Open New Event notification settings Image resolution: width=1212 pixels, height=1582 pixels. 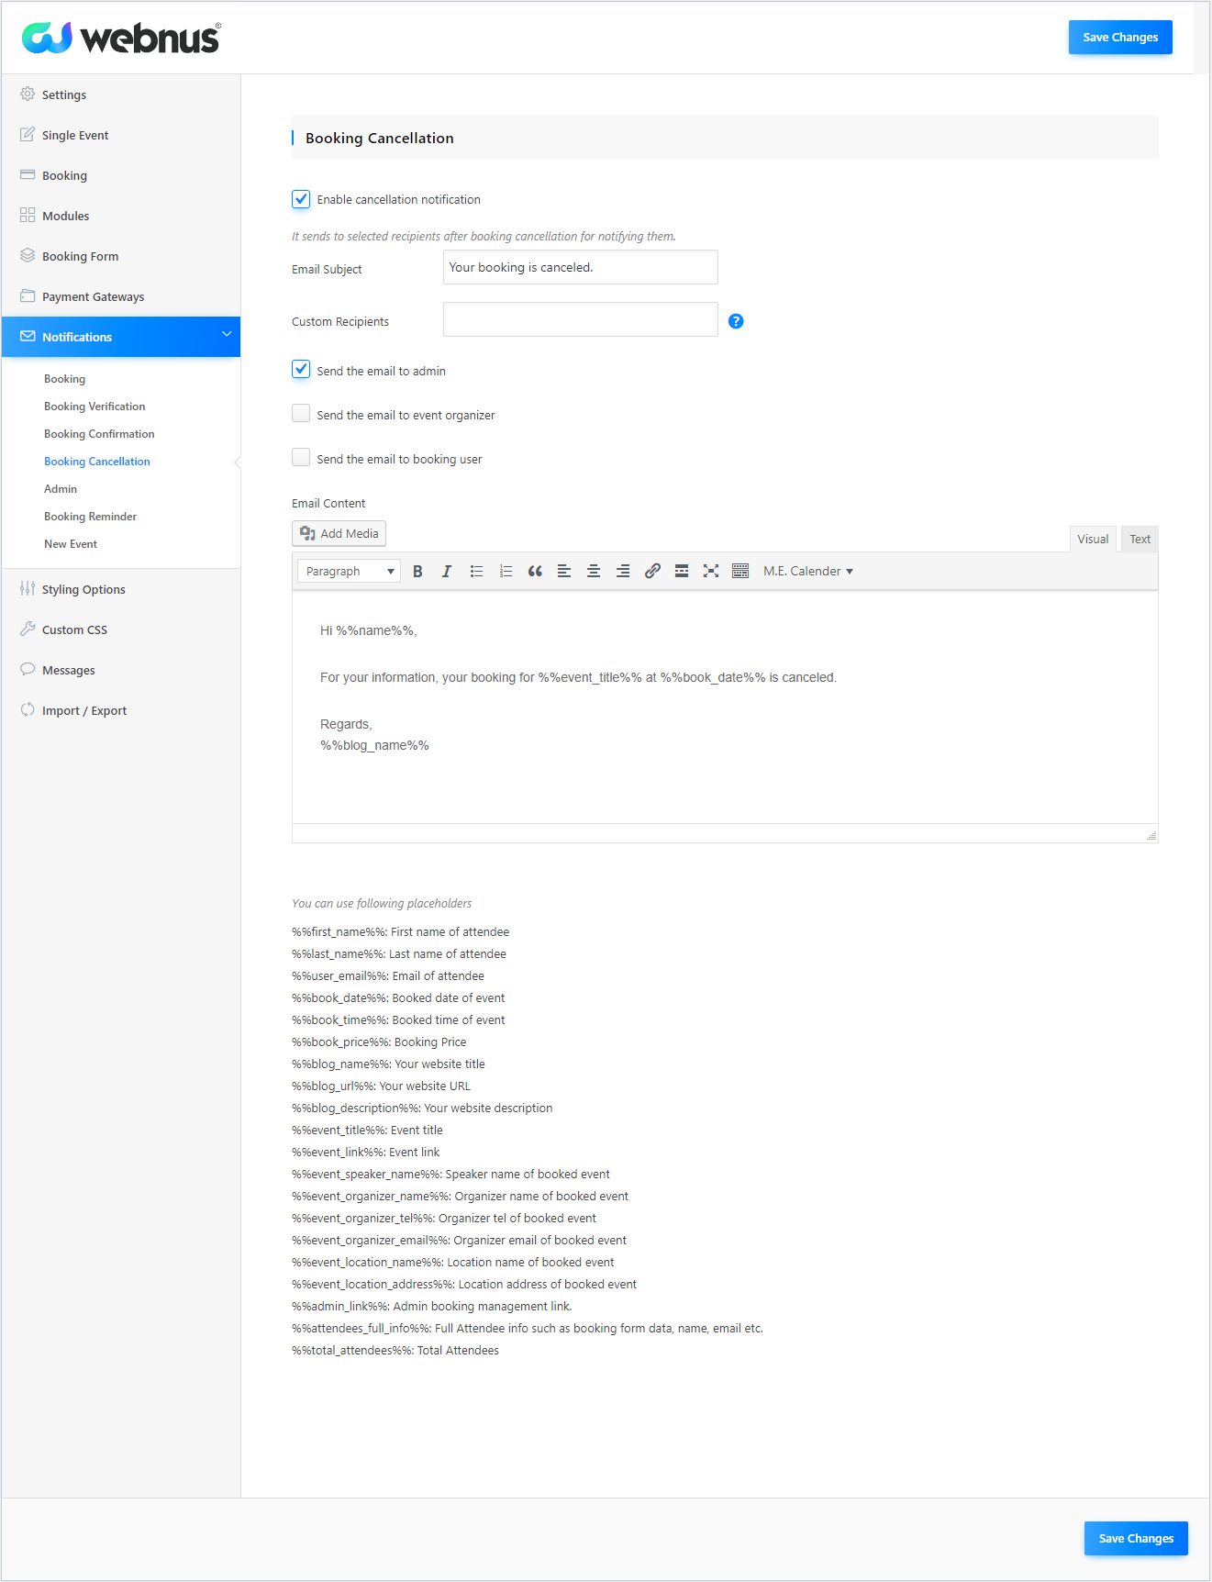click(71, 544)
